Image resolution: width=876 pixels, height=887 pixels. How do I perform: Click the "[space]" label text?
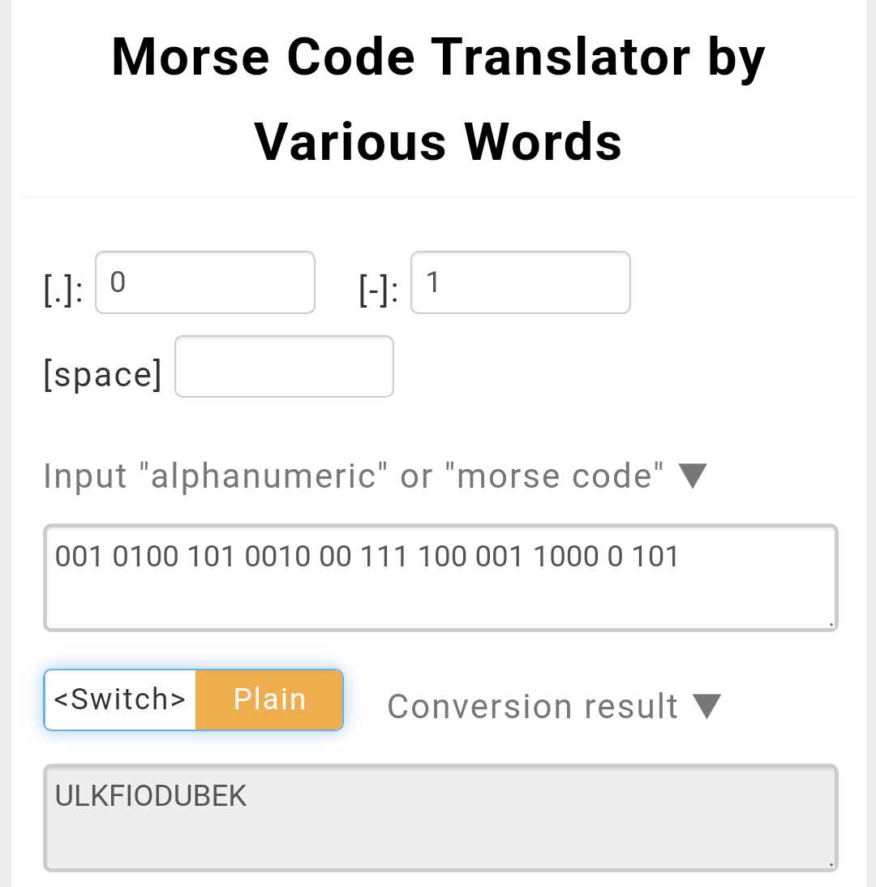(x=103, y=374)
